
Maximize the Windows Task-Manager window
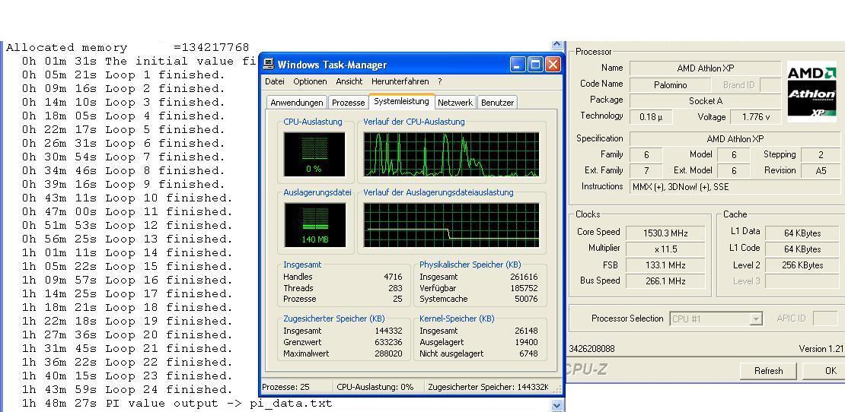point(535,65)
